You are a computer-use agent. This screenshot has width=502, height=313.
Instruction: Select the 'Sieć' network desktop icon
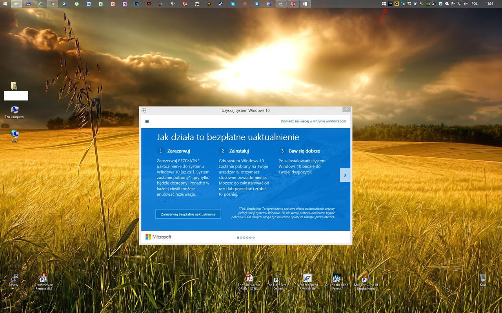point(15,136)
